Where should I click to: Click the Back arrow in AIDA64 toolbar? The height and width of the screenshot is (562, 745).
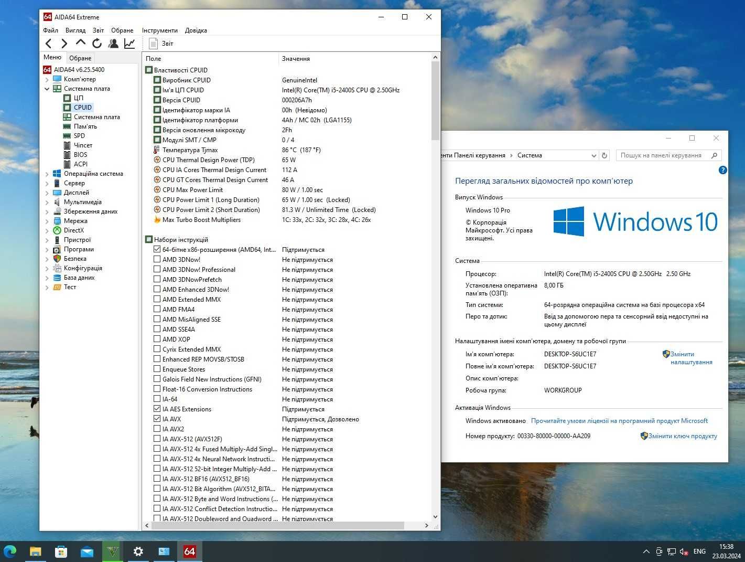pyautogui.click(x=49, y=44)
